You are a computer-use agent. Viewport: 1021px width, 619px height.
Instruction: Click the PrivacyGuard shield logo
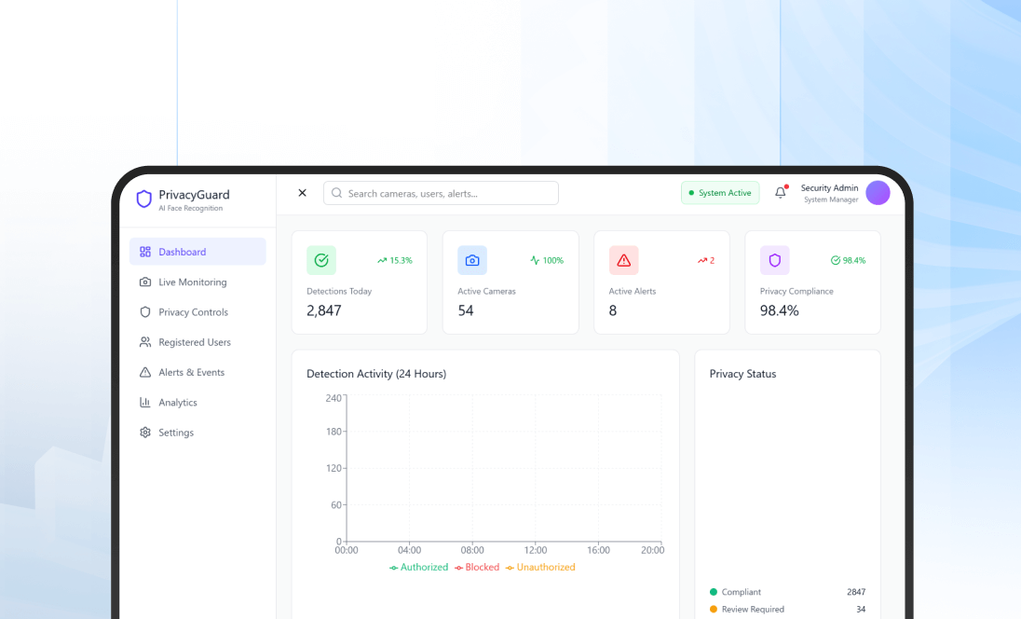pos(143,199)
